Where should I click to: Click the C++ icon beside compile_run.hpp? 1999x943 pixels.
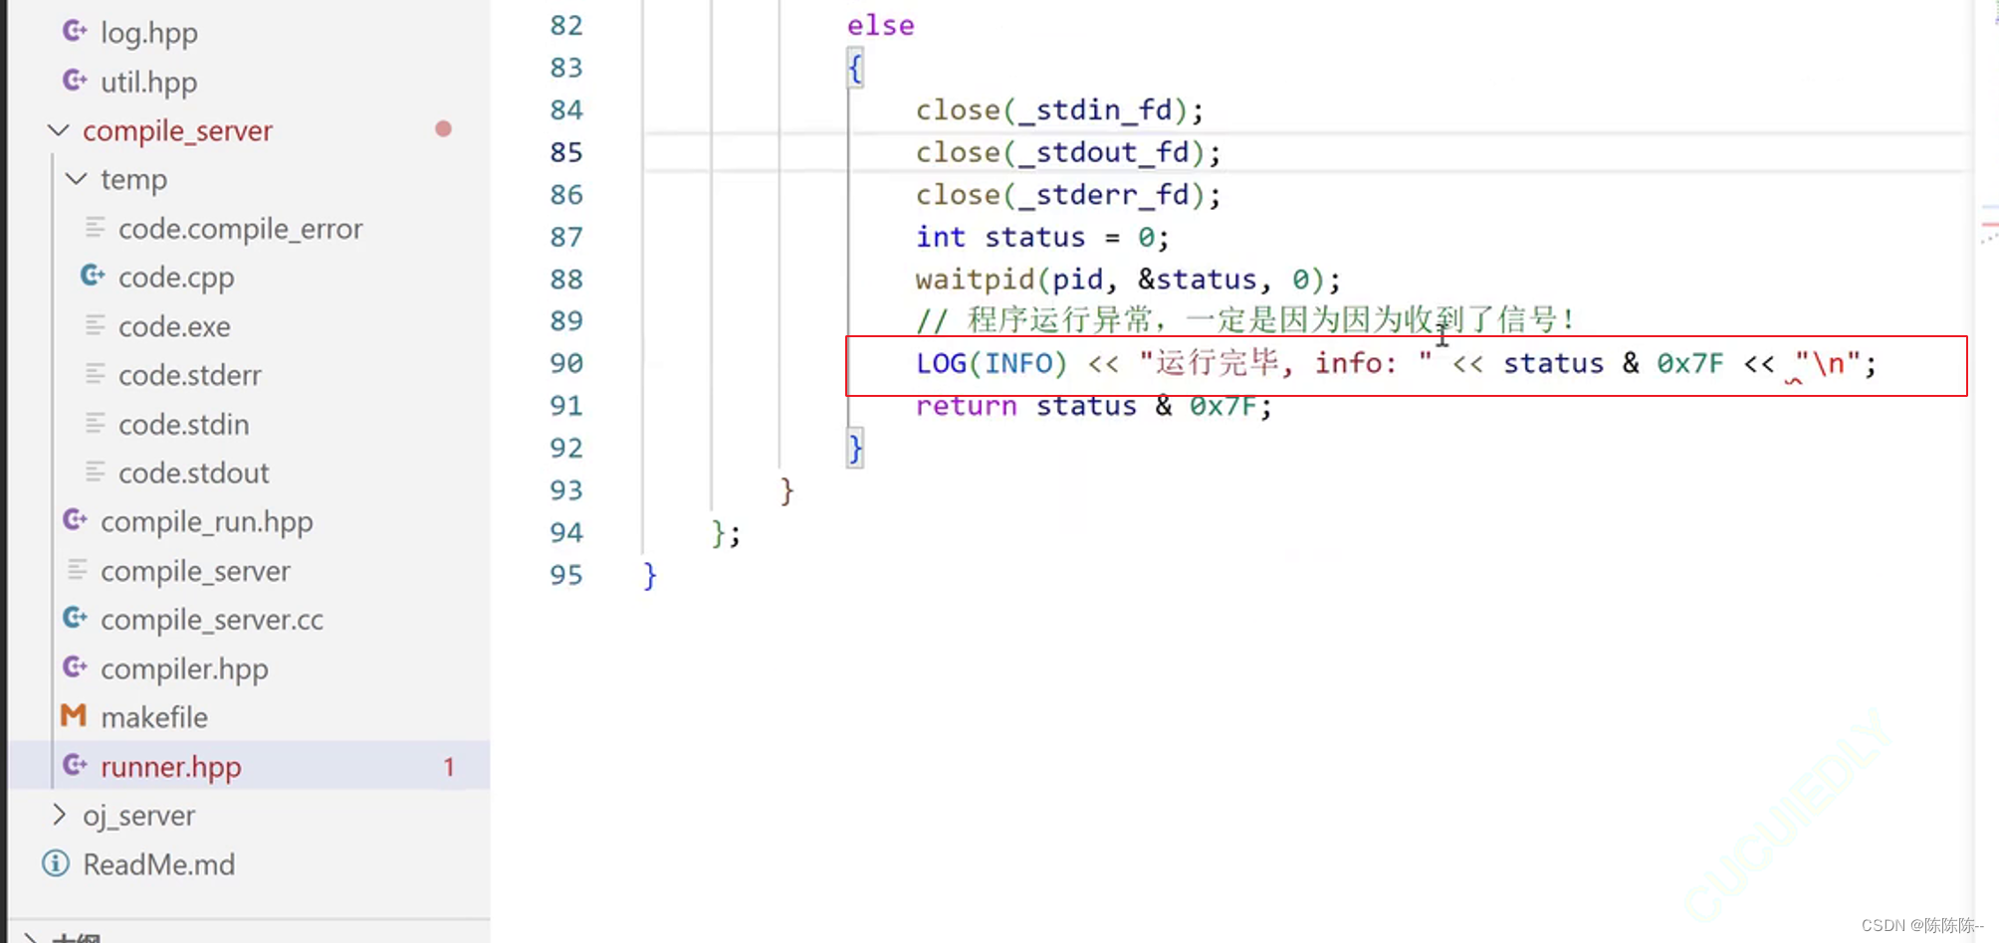pyautogui.click(x=75, y=520)
